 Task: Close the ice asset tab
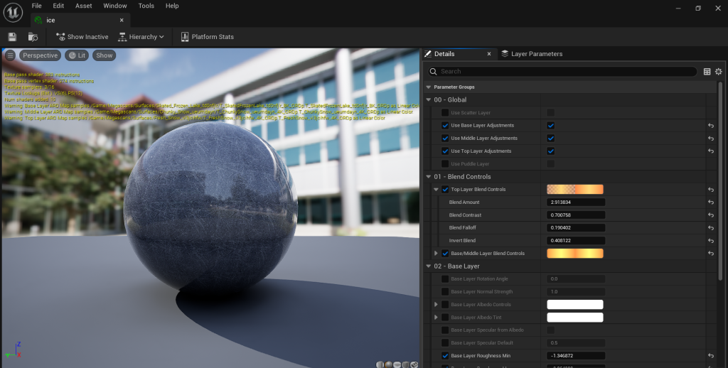tap(122, 20)
